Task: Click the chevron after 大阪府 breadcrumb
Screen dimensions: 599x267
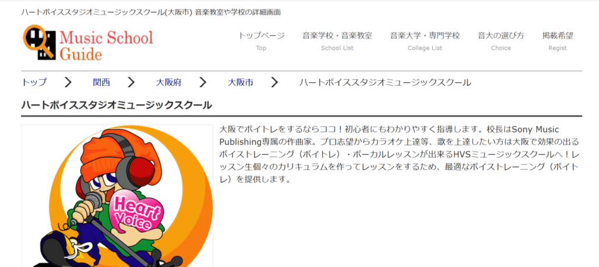Action: coord(203,82)
